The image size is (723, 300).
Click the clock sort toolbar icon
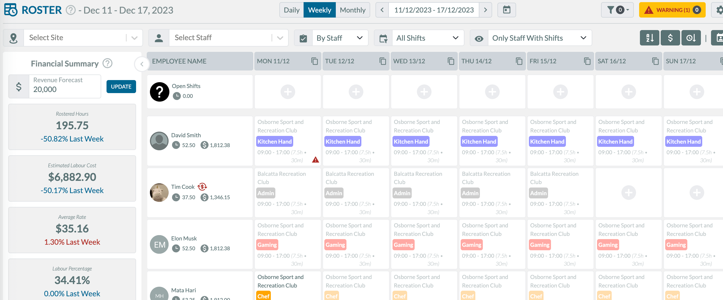tap(691, 38)
